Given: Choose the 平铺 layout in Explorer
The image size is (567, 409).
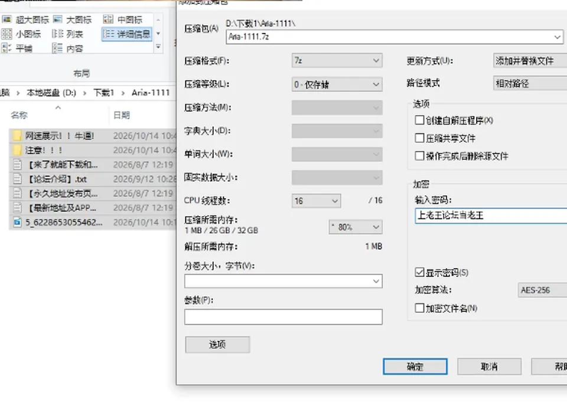Looking at the screenshot, I should 17,48.
